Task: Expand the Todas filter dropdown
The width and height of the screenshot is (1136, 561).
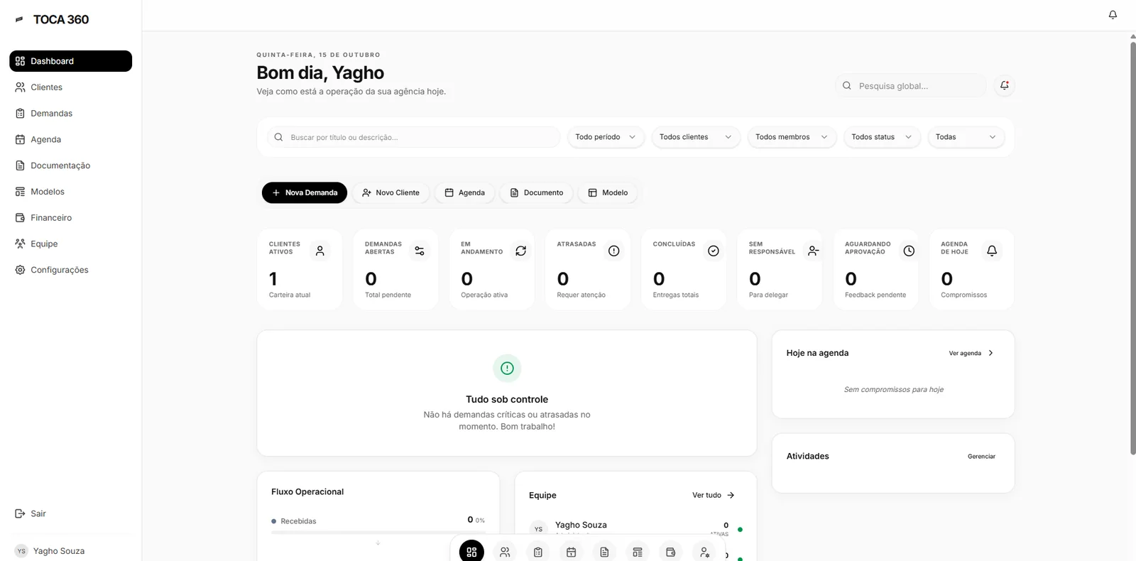Action: 966,137
